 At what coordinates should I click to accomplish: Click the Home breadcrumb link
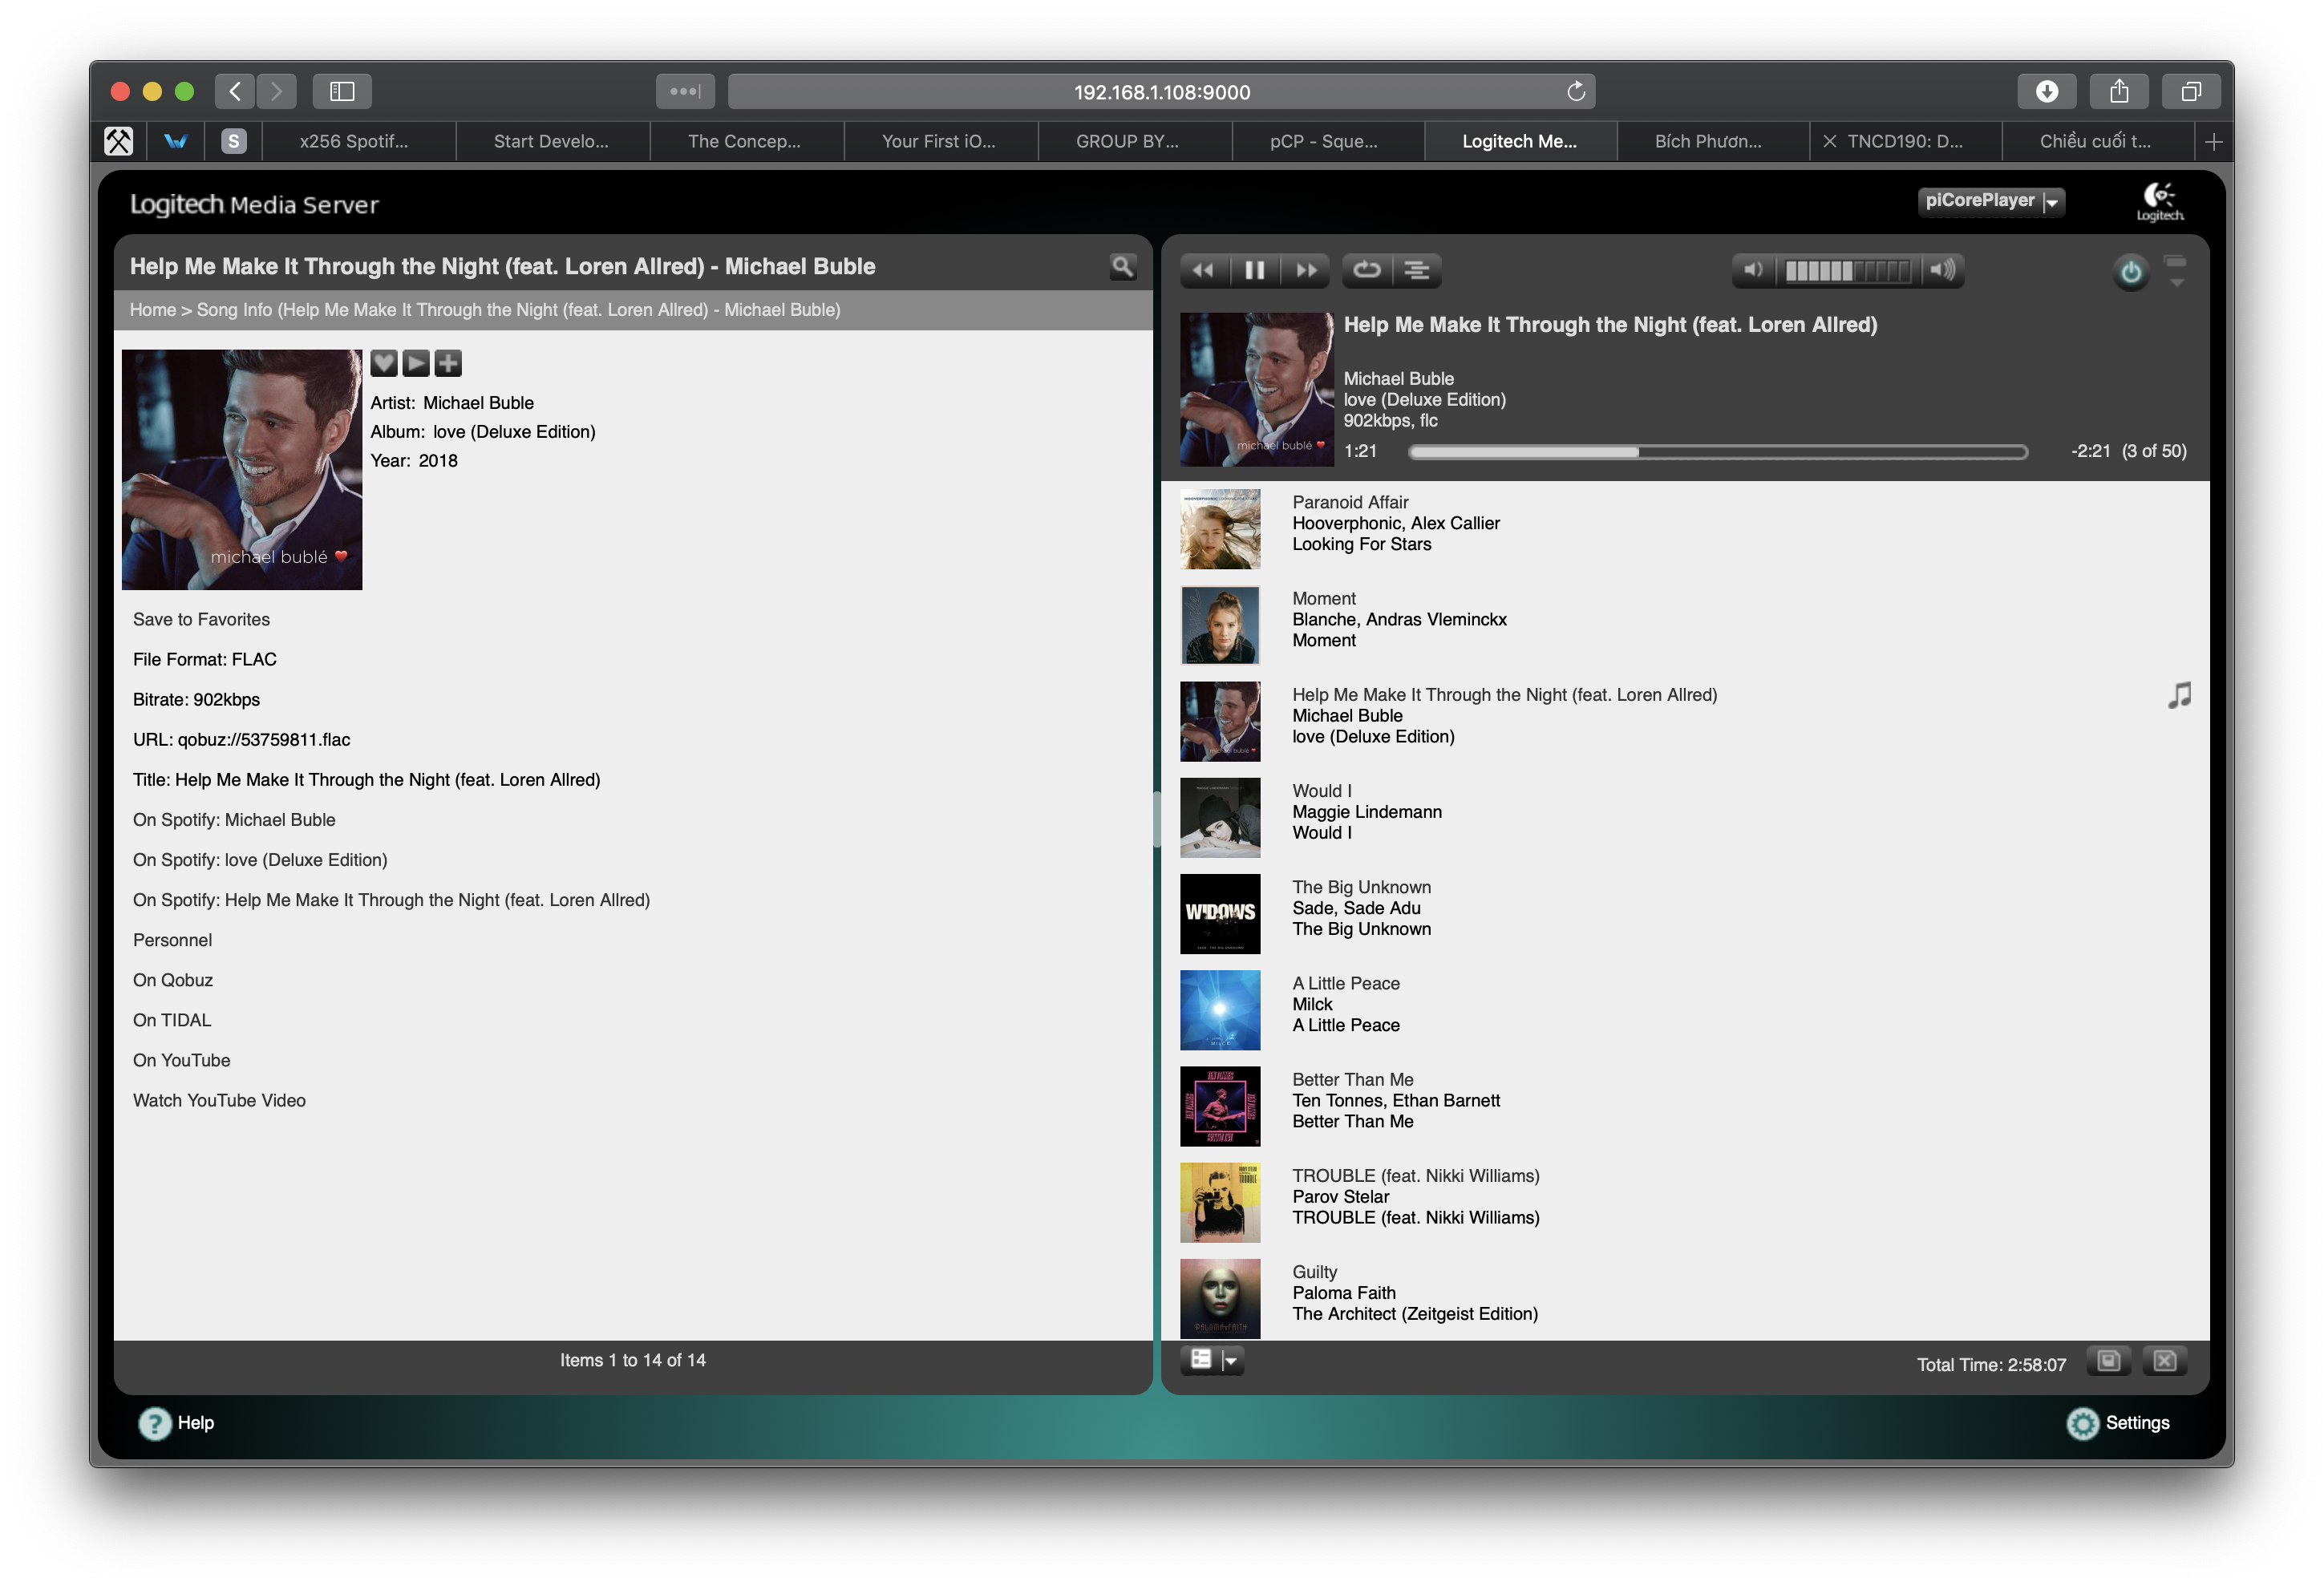(x=152, y=310)
